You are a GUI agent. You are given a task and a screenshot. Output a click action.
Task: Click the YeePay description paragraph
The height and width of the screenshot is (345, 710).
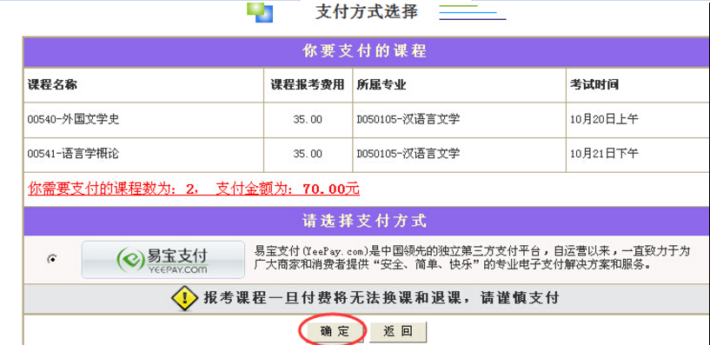click(472, 257)
